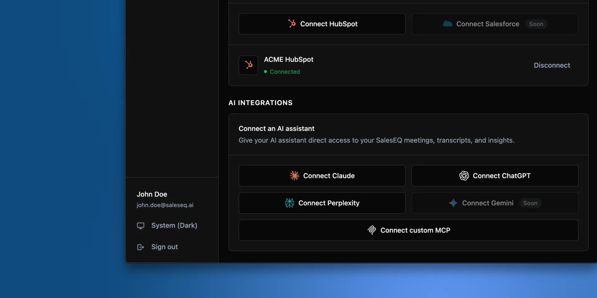
Task: Click the Soon badge next to Gemini
Action: click(530, 203)
